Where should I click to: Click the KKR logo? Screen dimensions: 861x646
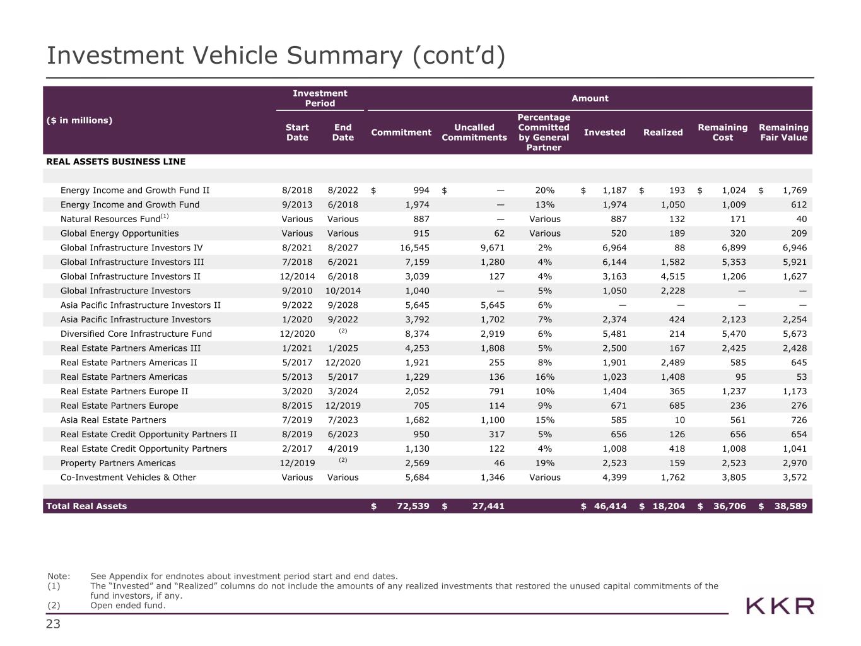pyautogui.click(x=780, y=606)
